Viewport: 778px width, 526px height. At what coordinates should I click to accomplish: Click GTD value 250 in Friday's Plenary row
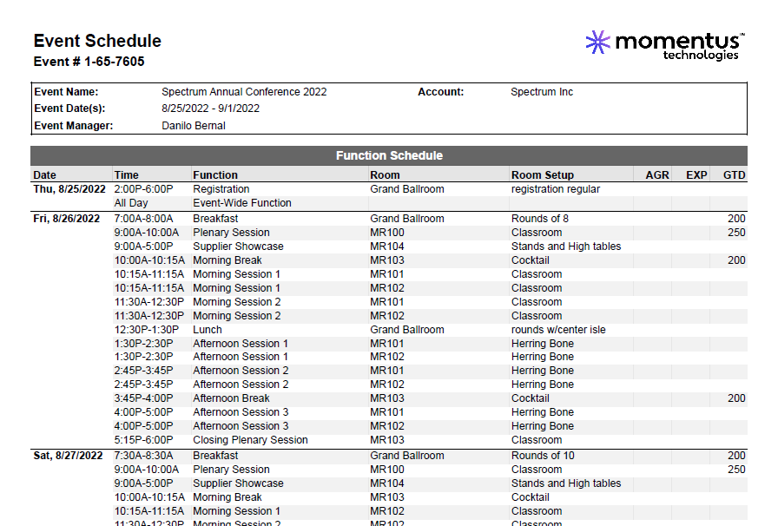tap(736, 233)
